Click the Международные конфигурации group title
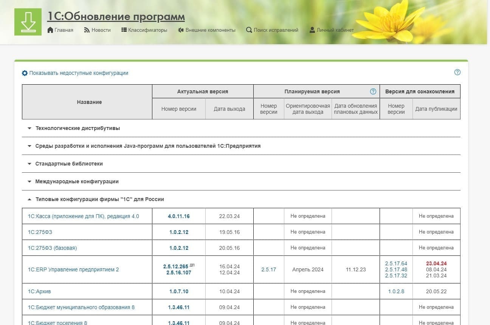Image resolution: width=490 pixels, height=325 pixels. (x=77, y=181)
